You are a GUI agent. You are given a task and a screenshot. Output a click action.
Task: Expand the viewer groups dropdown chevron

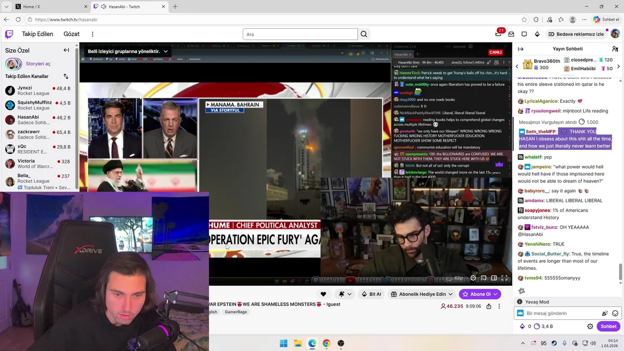166,51
